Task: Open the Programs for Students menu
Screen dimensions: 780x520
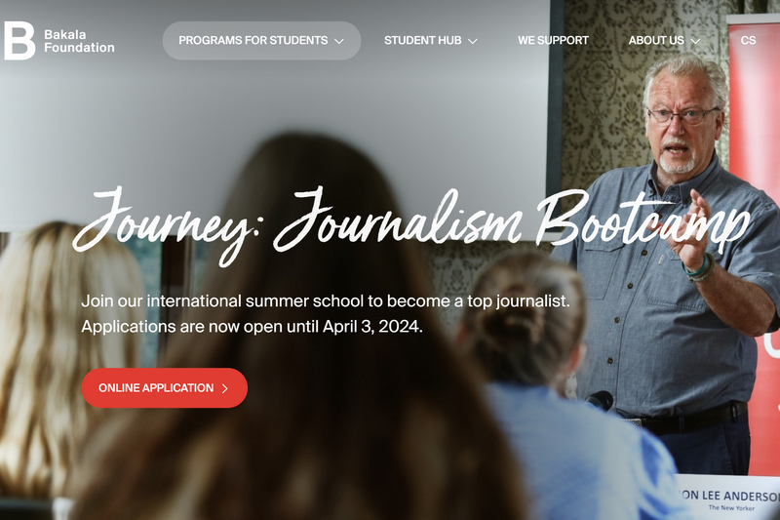Action: [x=261, y=41]
